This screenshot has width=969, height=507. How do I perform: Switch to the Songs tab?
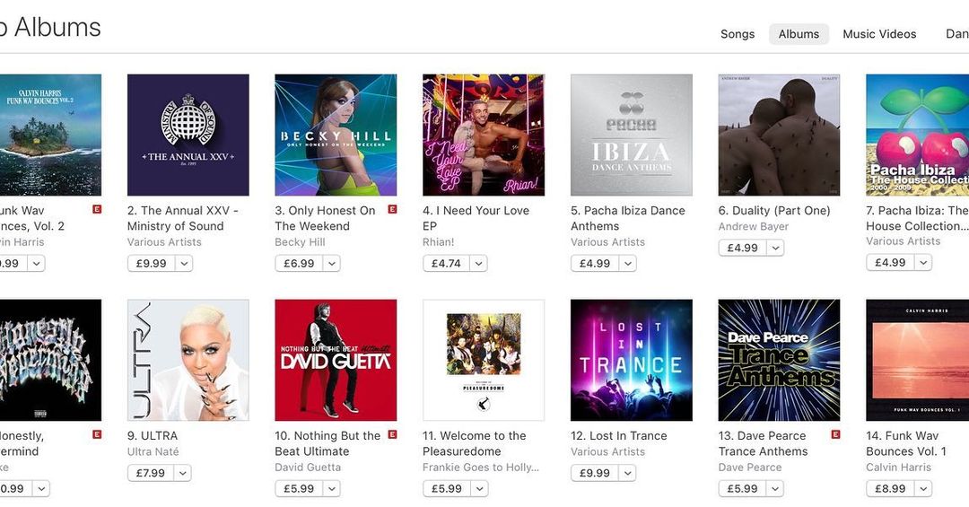coord(738,34)
